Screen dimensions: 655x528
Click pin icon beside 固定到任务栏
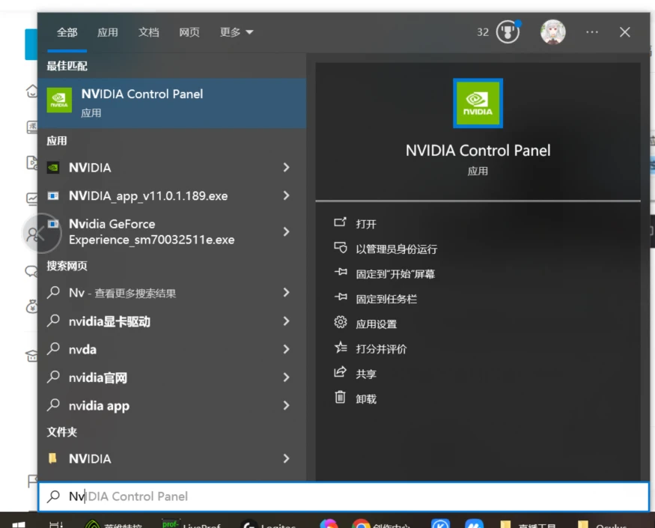pos(341,297)
